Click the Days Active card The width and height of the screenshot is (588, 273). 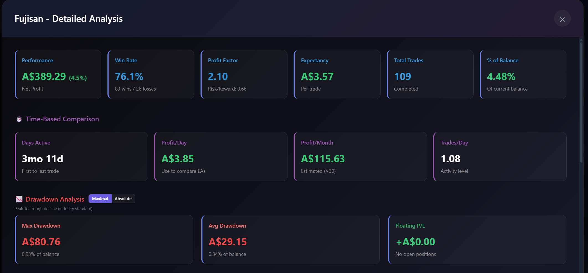pos(81,156)
